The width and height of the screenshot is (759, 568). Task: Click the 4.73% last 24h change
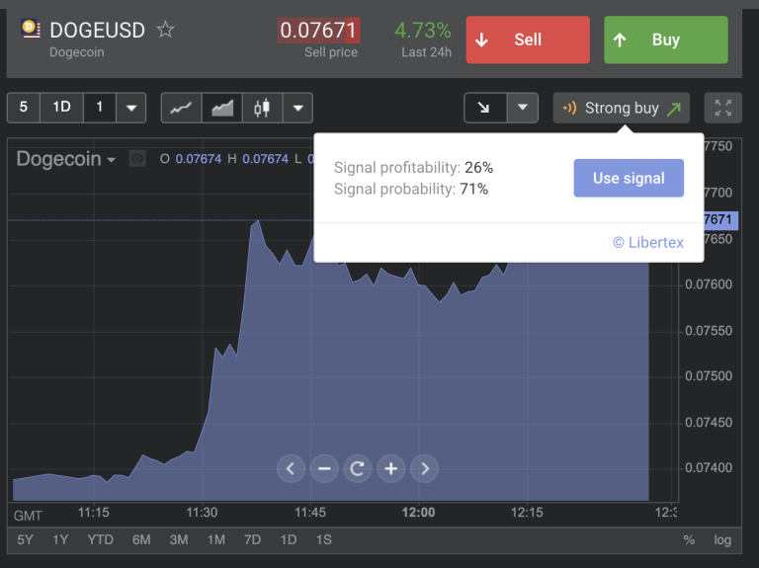423,31
